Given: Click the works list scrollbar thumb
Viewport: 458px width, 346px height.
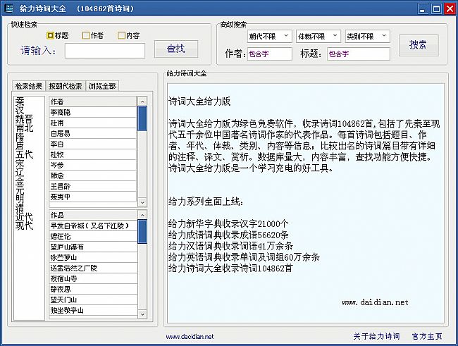Looking at the screenshot, I should [x=142, y=231].
